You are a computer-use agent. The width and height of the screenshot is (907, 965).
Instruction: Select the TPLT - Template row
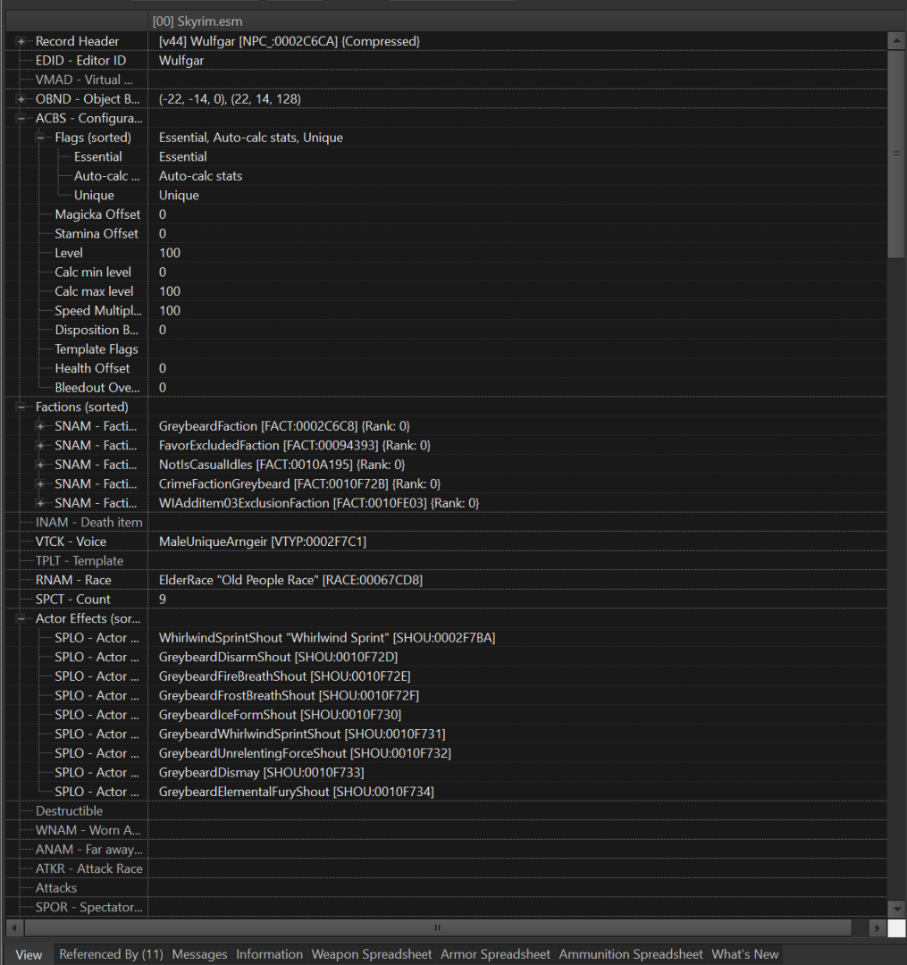(446, 560)
